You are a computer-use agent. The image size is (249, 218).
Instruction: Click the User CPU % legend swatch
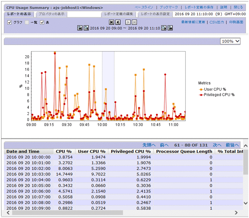point(200,89)
